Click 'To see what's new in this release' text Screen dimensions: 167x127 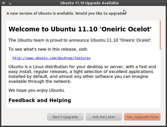(x=48, y=49)
